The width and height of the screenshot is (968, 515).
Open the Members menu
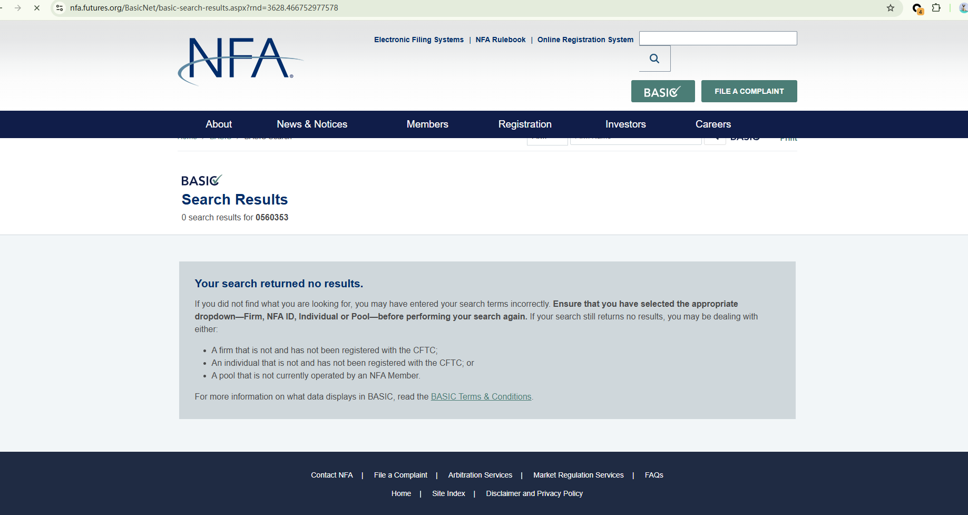427,124
